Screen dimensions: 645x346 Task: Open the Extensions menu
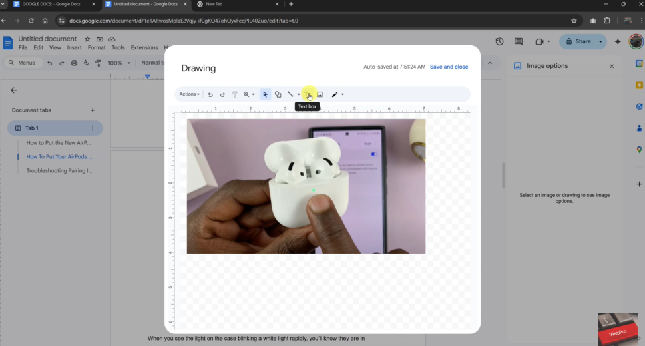144,48
